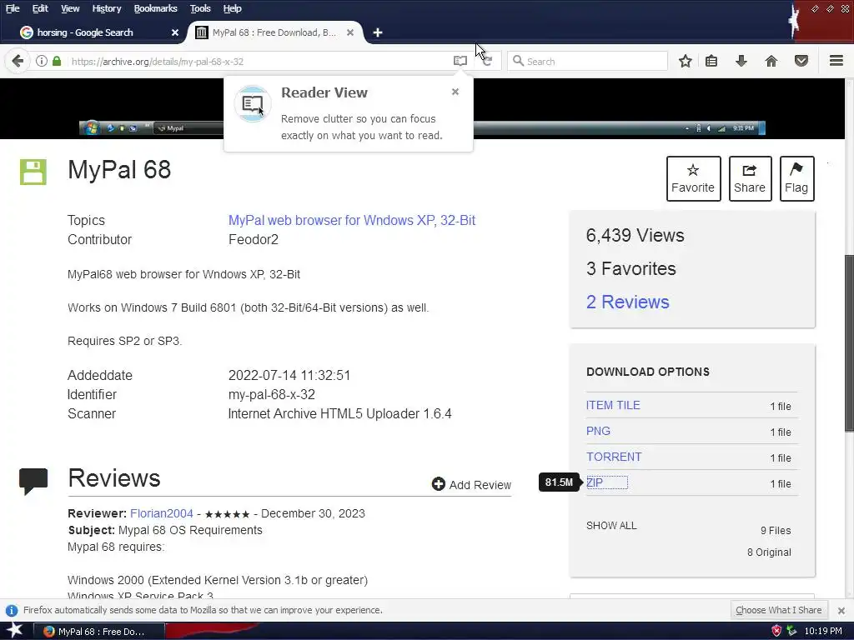The image size is (854, 640).
Task: Open MyPal web browser topic link
Action: (352, 220)
